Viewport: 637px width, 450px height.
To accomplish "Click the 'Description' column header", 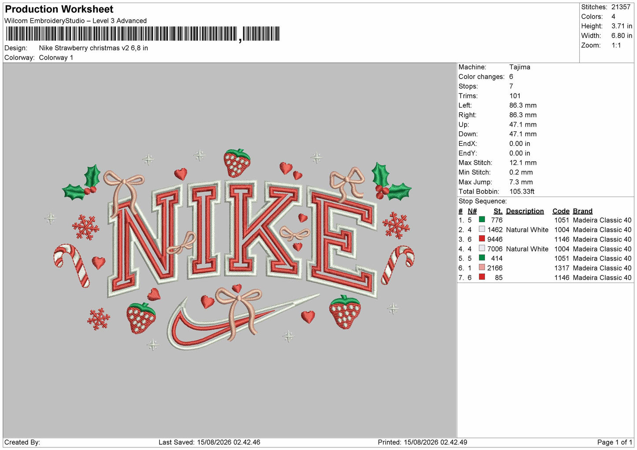I will [525, 211].
